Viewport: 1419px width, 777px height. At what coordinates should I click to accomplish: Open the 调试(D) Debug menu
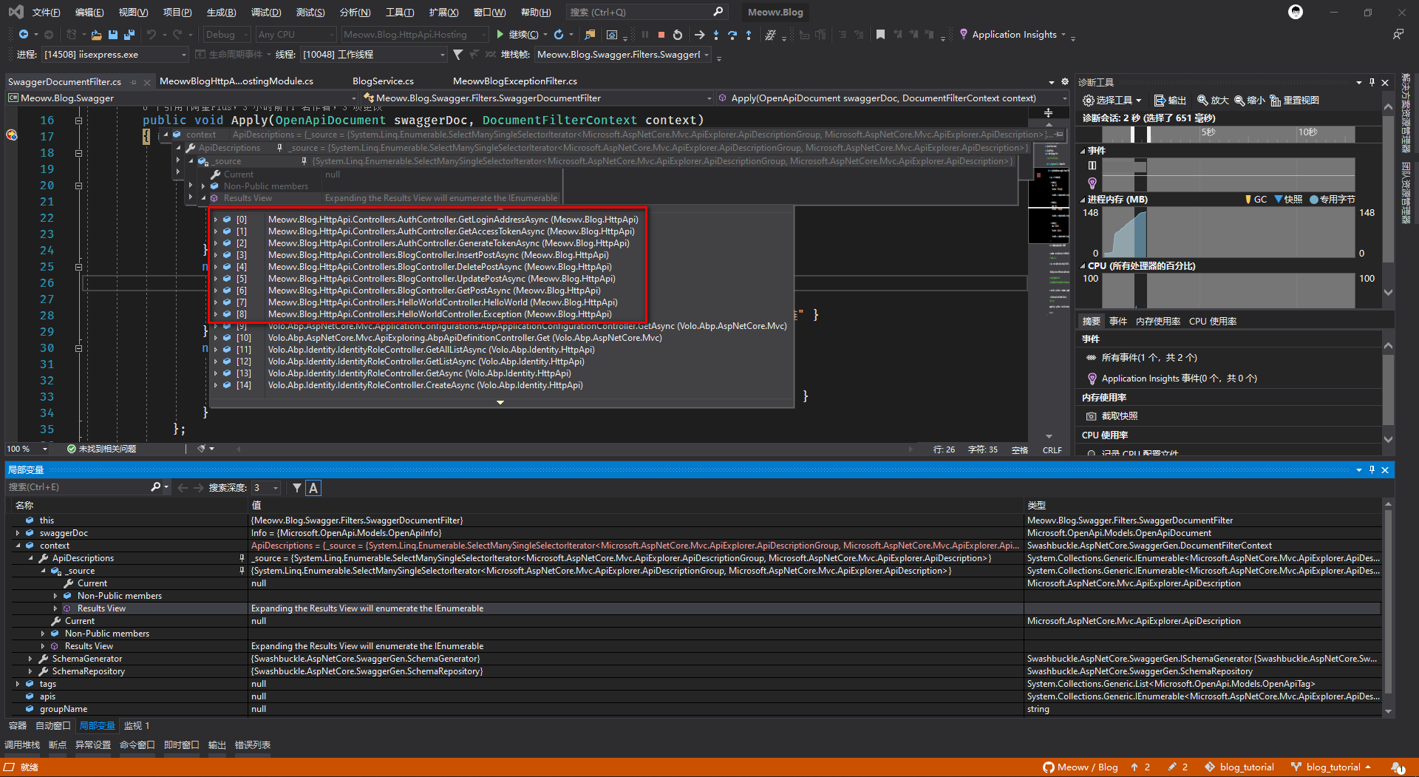[x=265, y=13]
